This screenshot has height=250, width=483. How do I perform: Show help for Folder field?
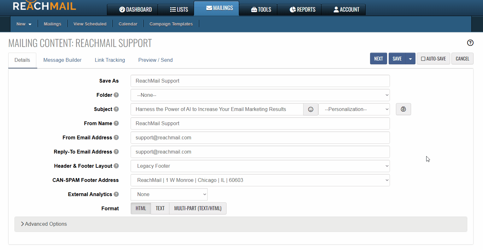116,95
